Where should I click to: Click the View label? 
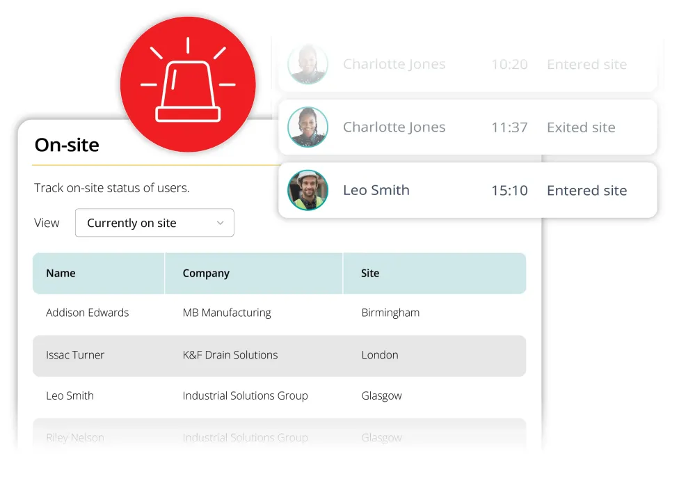(x=47, y=223)
